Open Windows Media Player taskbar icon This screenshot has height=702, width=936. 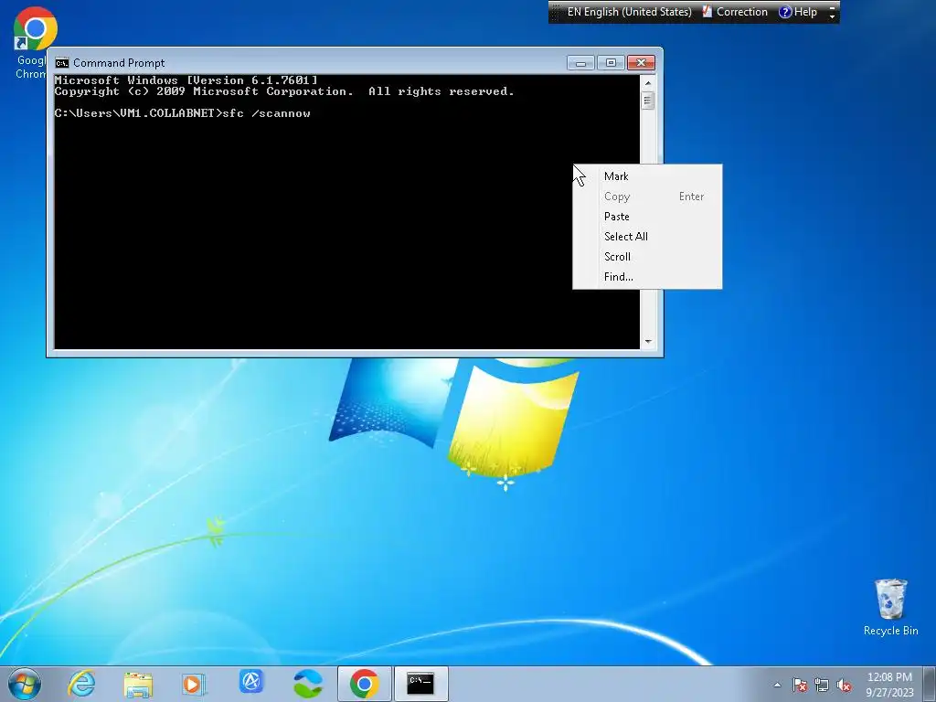(194, 684)
